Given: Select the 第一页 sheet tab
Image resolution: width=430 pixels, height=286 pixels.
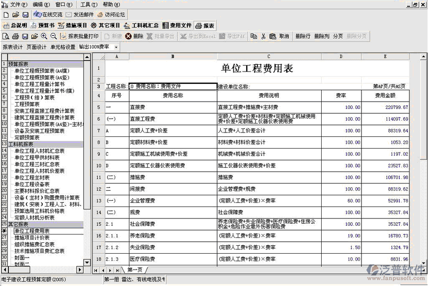Looking at the screenshot, I should [x=135, y=270].
